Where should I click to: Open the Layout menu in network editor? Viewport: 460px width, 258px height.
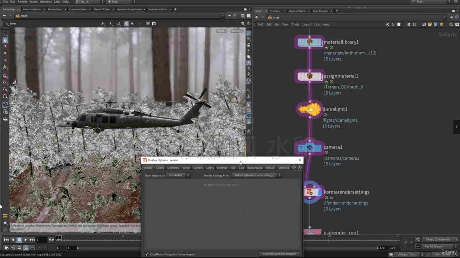tap(307, 24)
